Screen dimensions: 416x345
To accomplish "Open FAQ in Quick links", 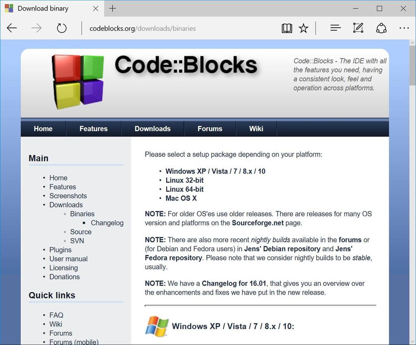I will (56, 315).
